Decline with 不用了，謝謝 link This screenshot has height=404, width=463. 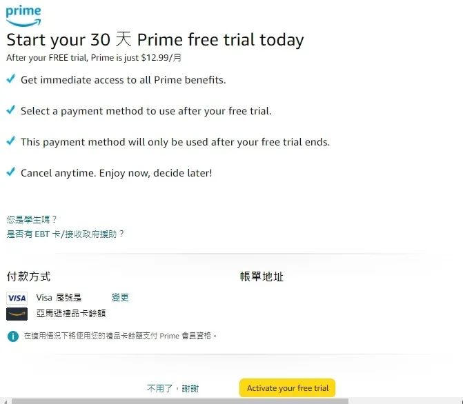173,389
